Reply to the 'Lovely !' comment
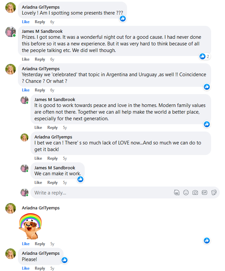Viewport: 225px width, 271px height. pyautogui.click(x=40, y=22)
